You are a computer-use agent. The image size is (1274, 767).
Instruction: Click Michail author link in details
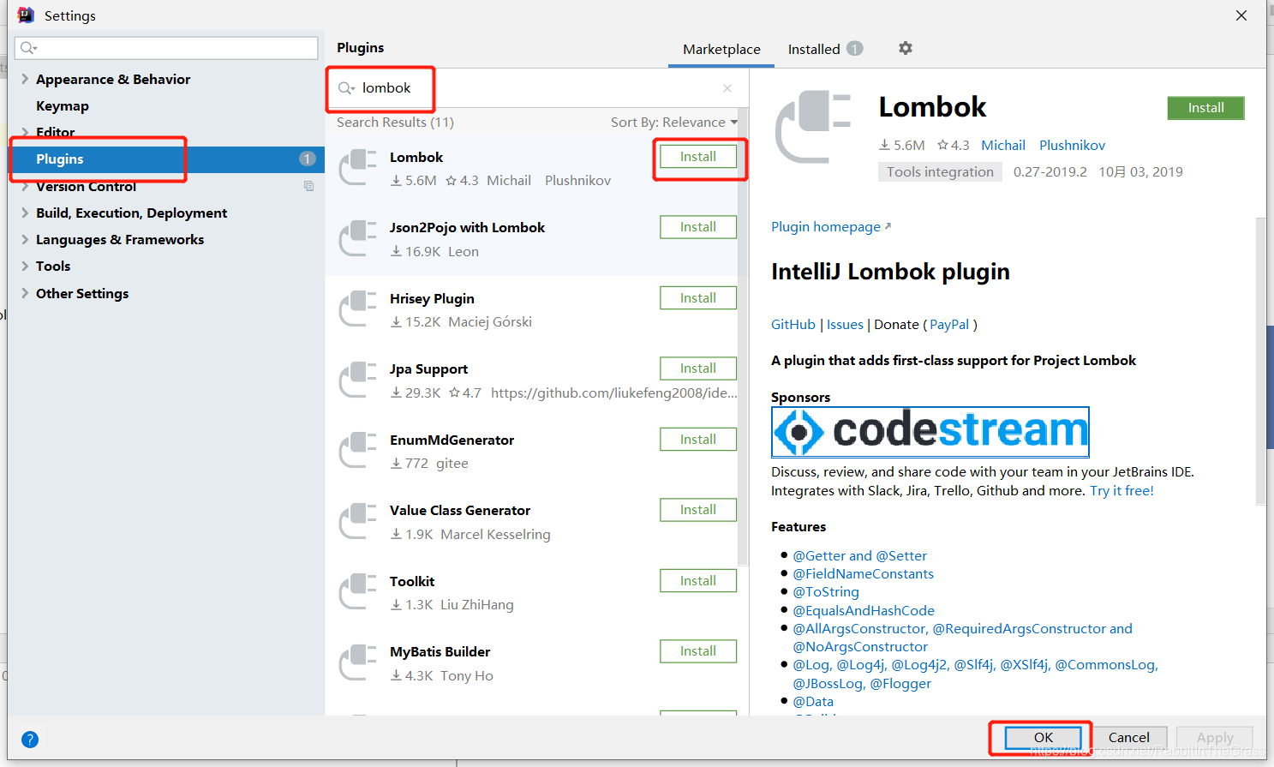point(1003,146)
